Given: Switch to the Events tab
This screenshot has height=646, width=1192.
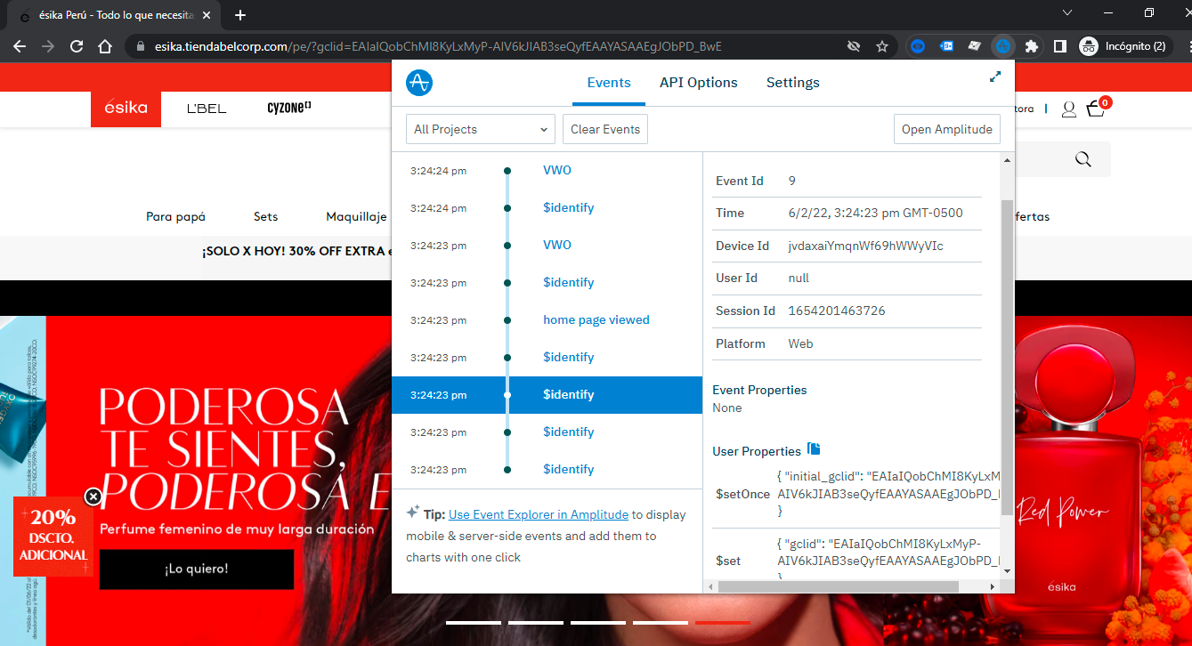Looking at the screenshot, I should pyautogui.click(x=609, y=83).
